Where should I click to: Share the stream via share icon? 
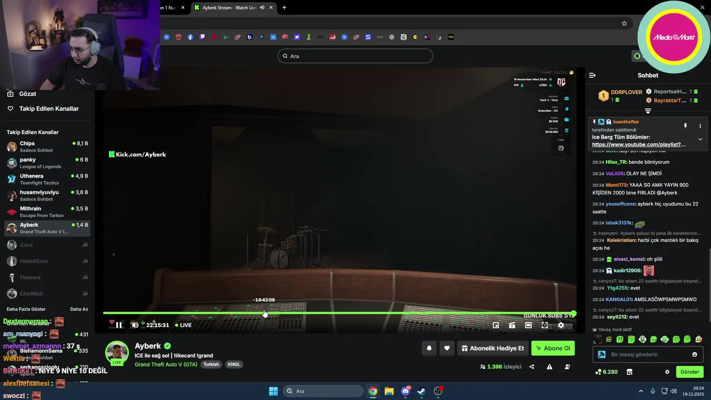pos(532,367)
